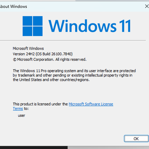The height and width of the screenshot is (149, 149).
Task: Open the Microsoft Software License Terms link
Action: 91,104
